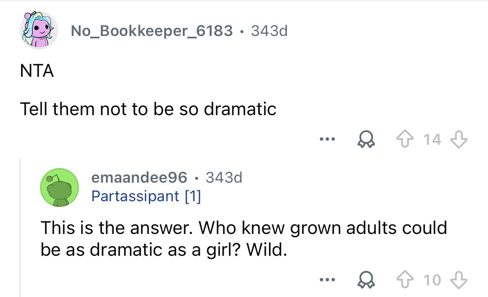
Task: Go to emaandee96's username profile
Action: pos(140,177)
